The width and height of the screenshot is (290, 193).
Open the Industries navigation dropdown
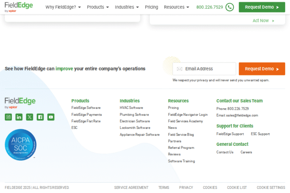127,7
